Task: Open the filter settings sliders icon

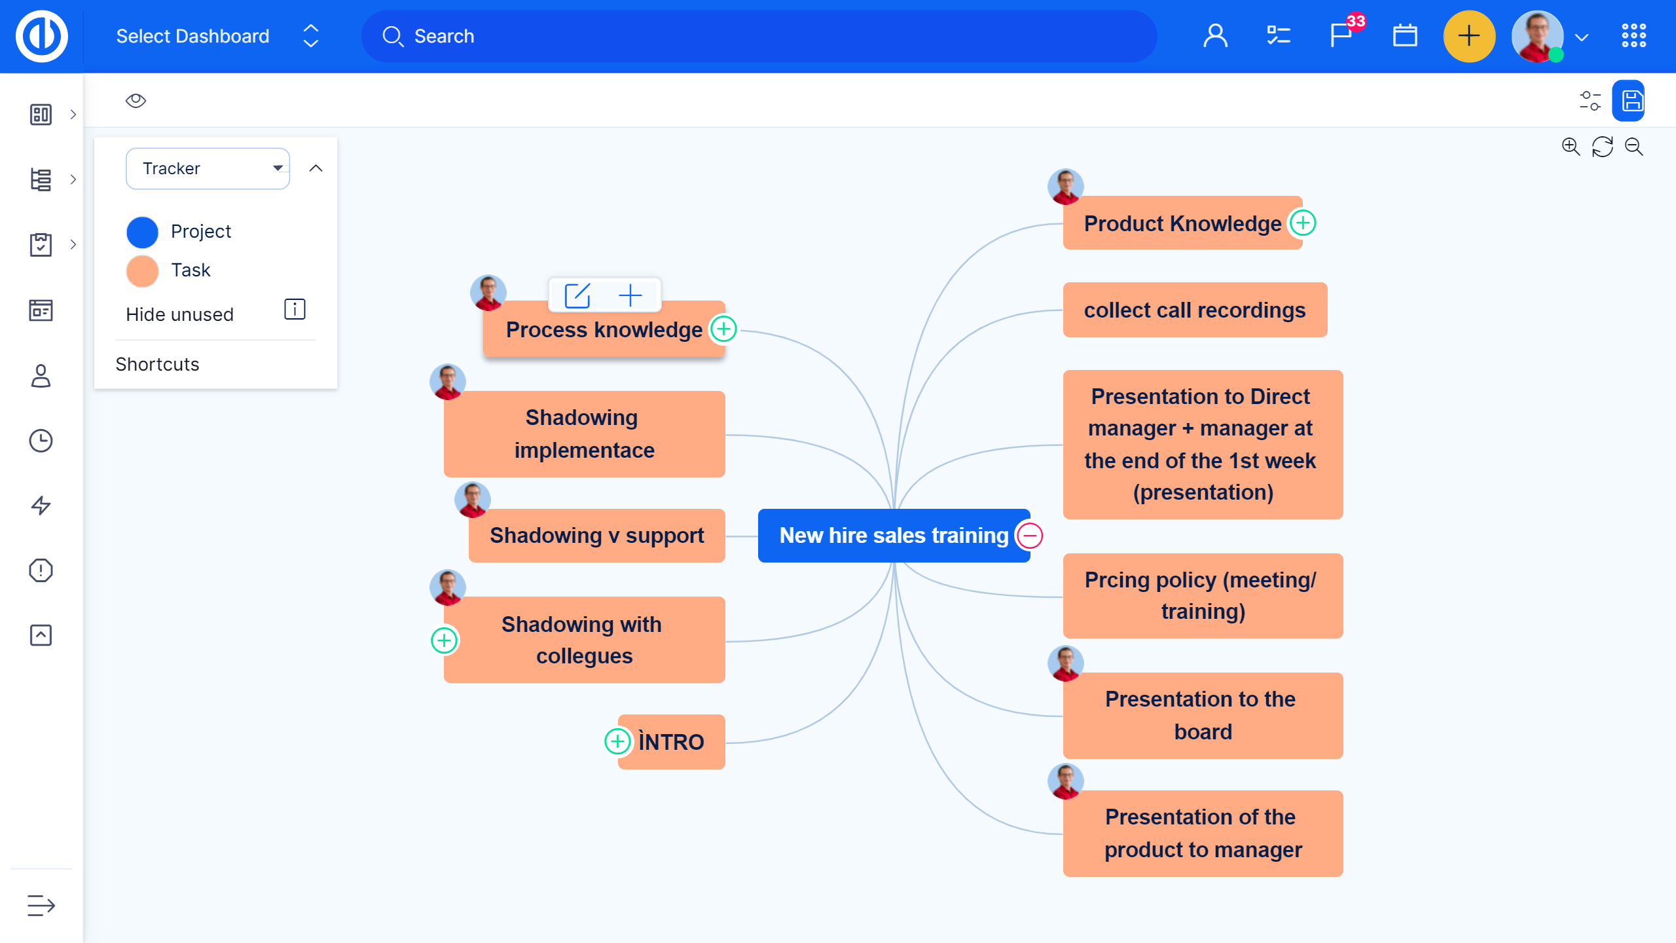Action: pyautogui.click(x=1590, y=101)
